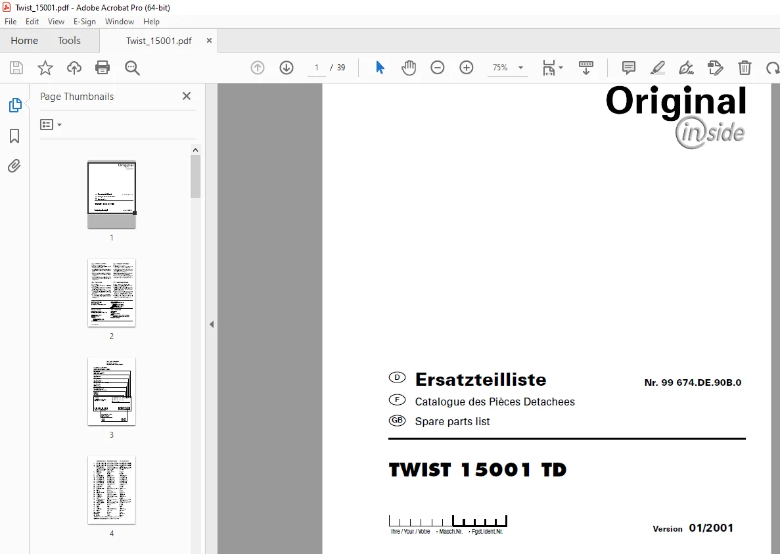Expand fit page options dropdown arrow
780x554 pixels.
(x=561, y=68)
